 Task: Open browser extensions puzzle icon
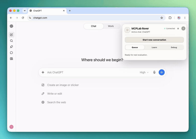pyautogui.click(x=170, y=18)
